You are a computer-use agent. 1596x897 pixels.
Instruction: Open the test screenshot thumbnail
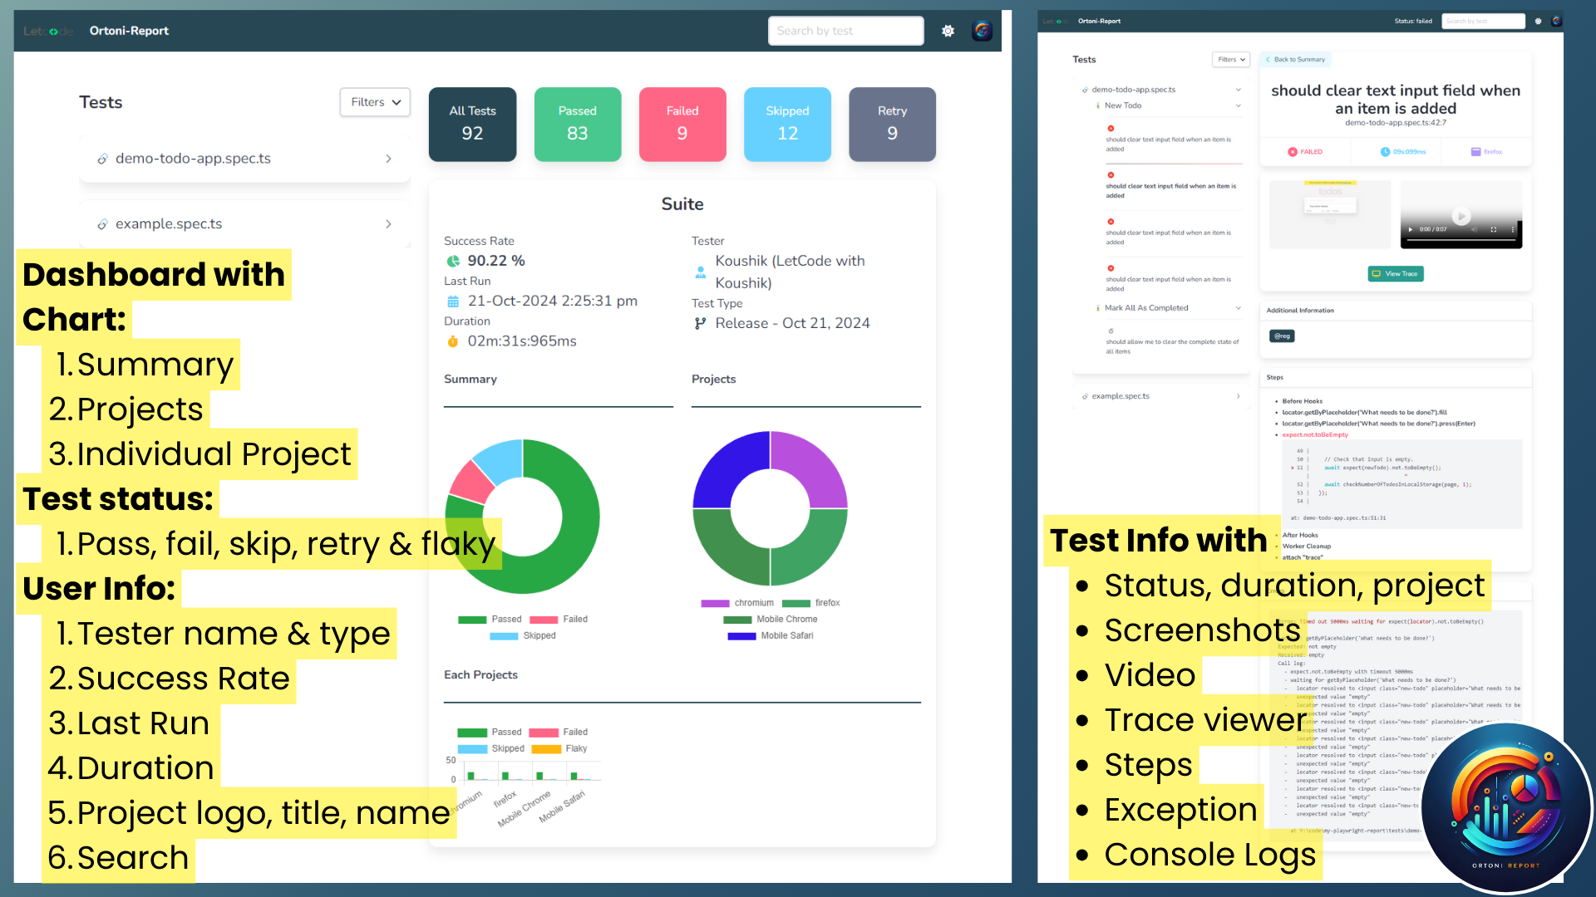tap(1329, 214)
